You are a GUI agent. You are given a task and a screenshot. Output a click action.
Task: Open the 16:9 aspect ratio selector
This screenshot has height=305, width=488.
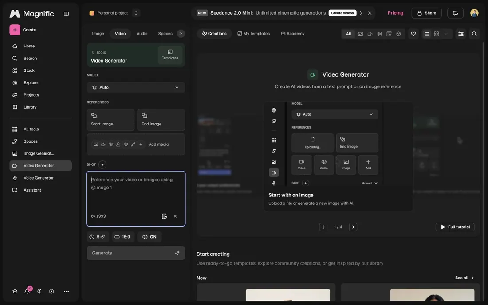click(x=122, y=237)
